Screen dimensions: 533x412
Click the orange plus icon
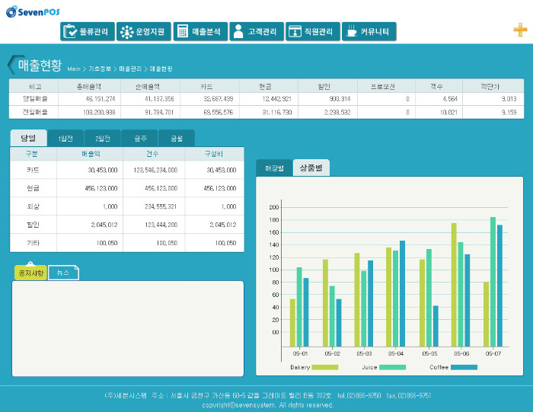click(519, 30)
